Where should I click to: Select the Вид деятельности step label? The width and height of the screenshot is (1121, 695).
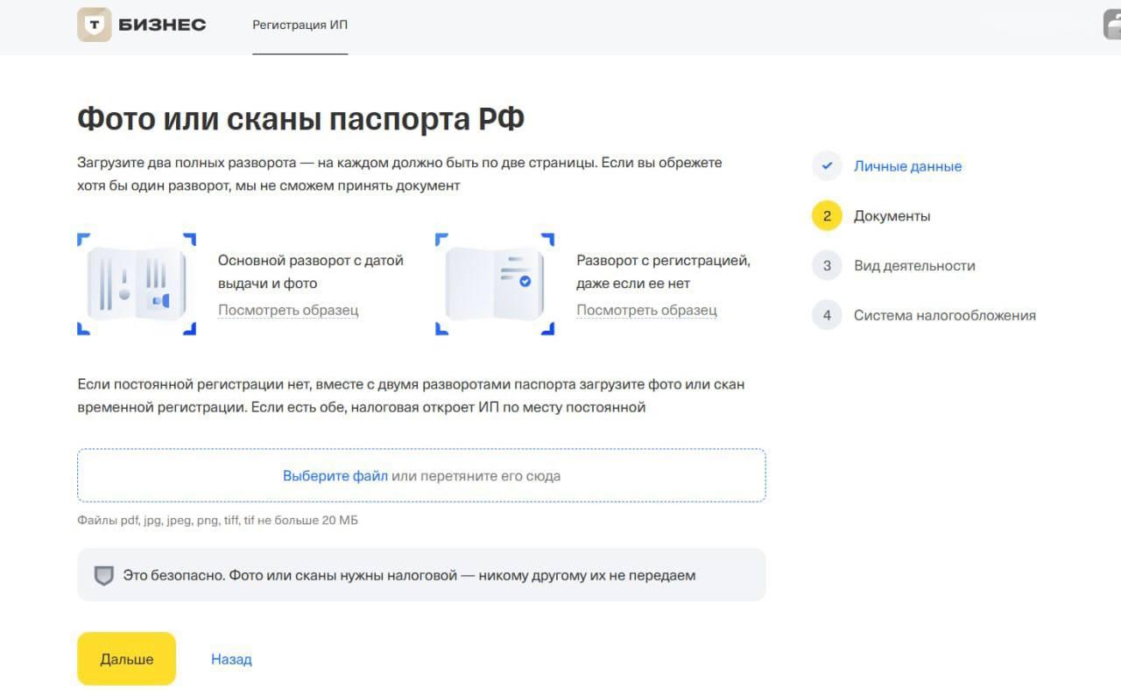point(914,266)
